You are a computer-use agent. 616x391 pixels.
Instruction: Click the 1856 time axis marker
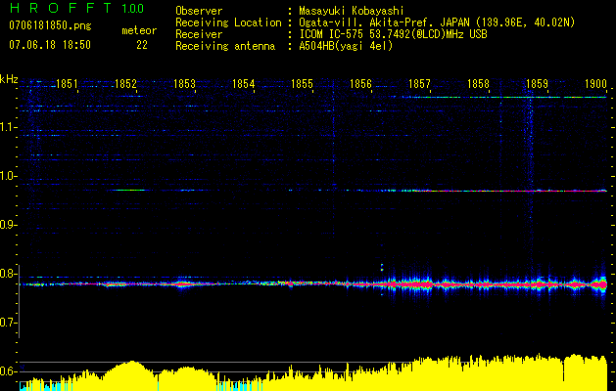(360, 84)
